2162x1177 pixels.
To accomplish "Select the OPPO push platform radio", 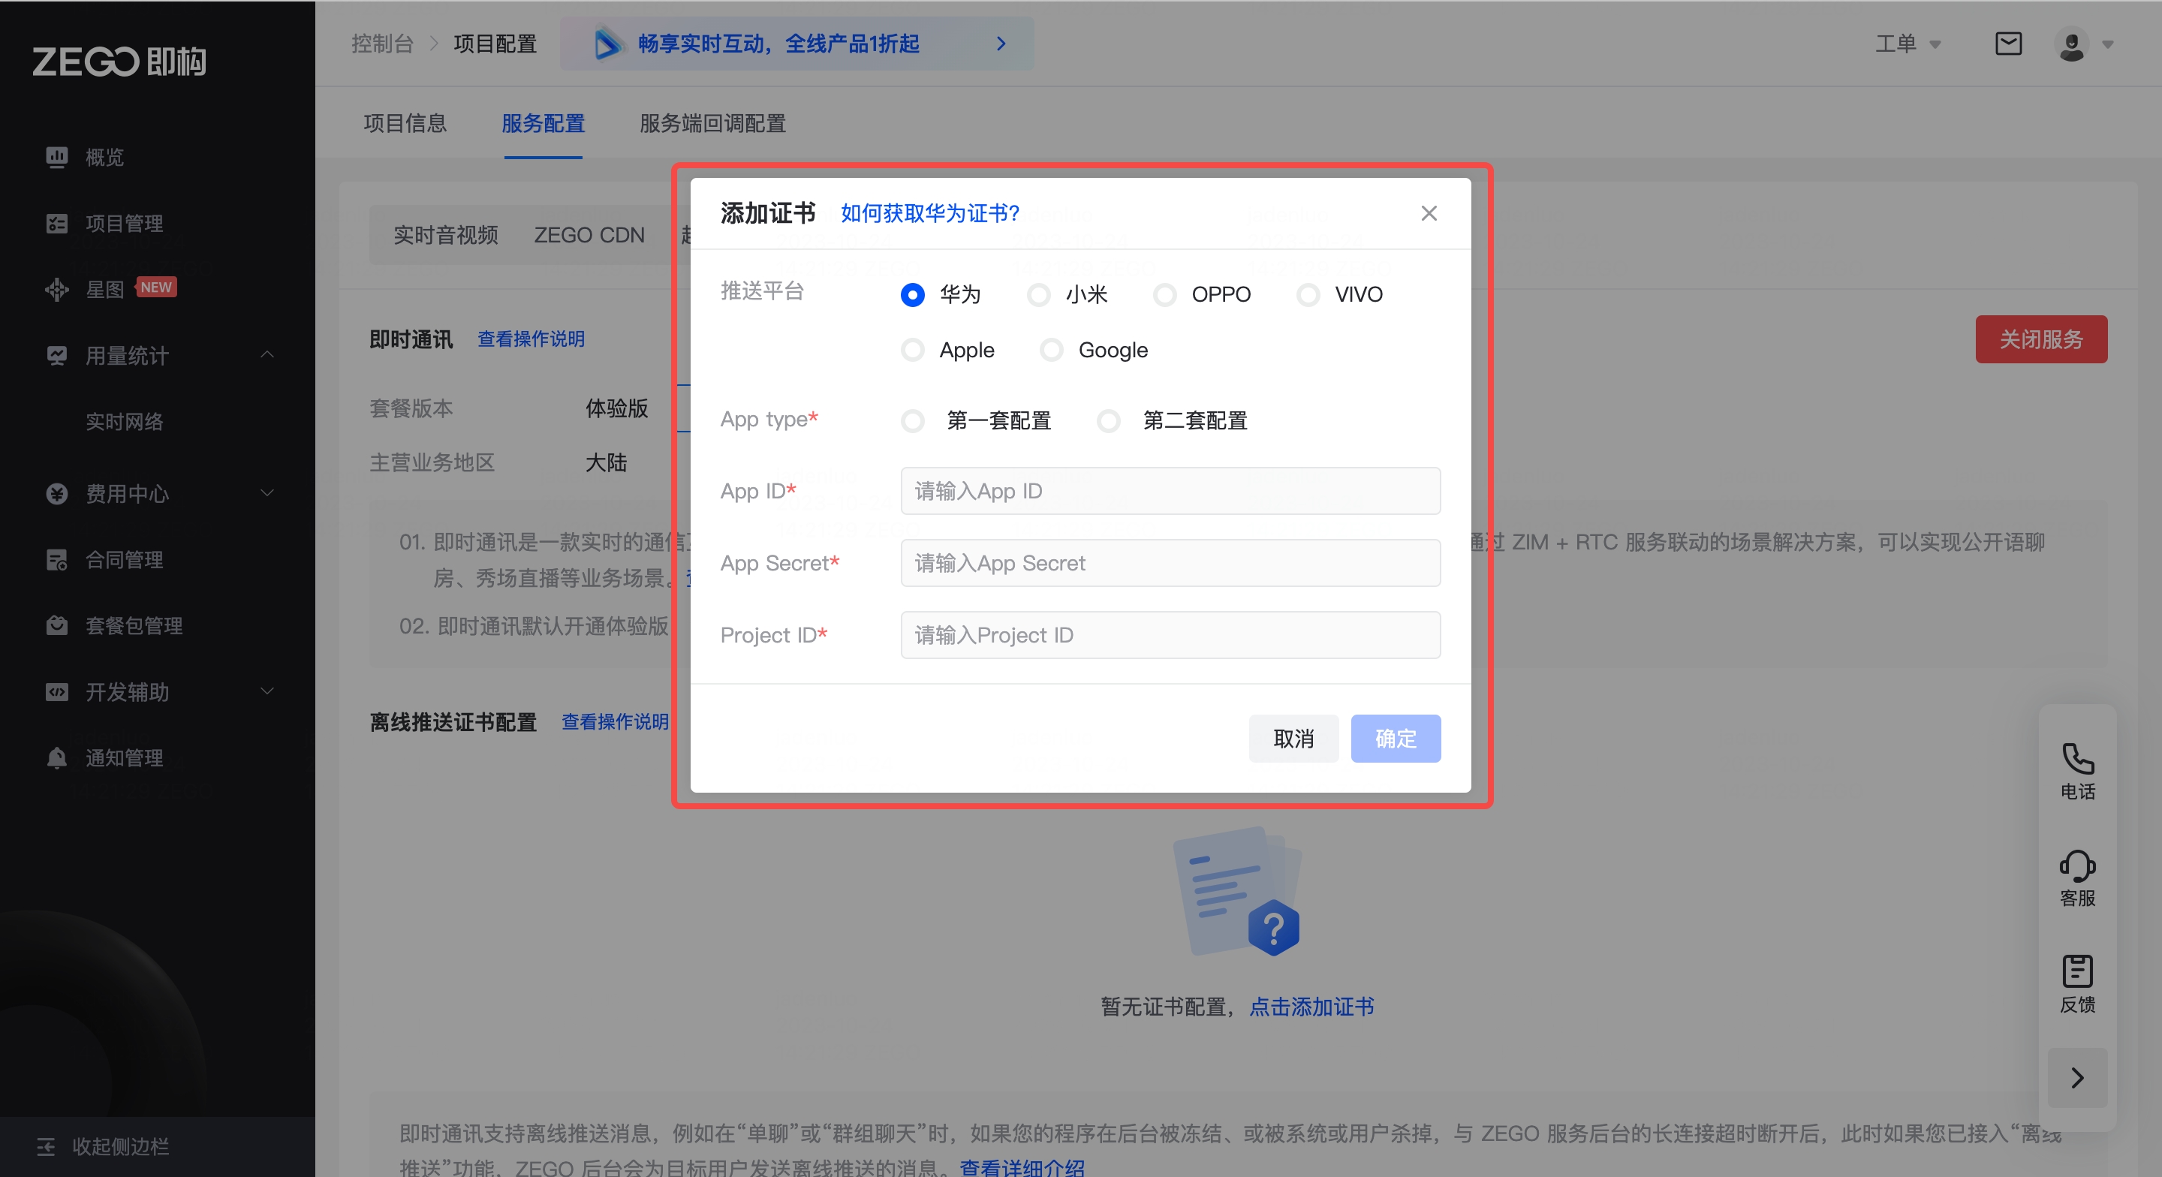I will (x=1164, y=295).
